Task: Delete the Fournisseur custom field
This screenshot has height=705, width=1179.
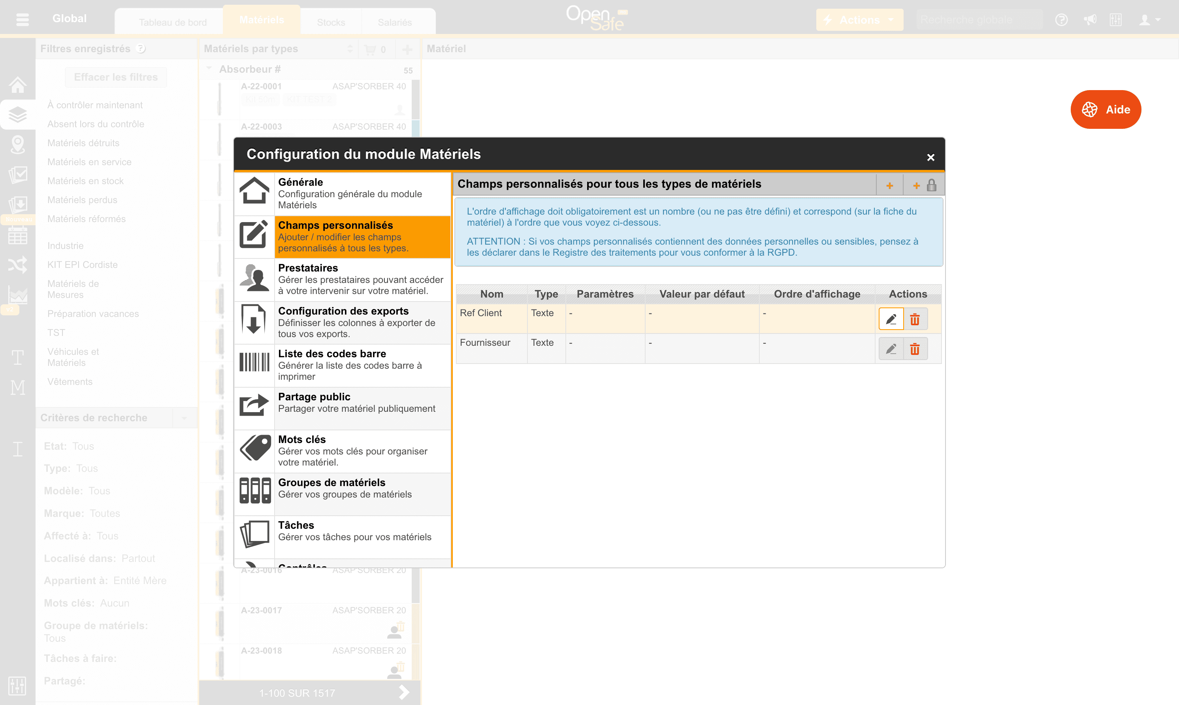Action: [915, 349]
